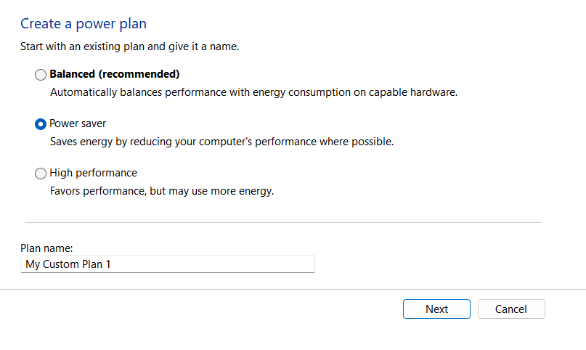Click the Balanced plan description text

[253, 92]
